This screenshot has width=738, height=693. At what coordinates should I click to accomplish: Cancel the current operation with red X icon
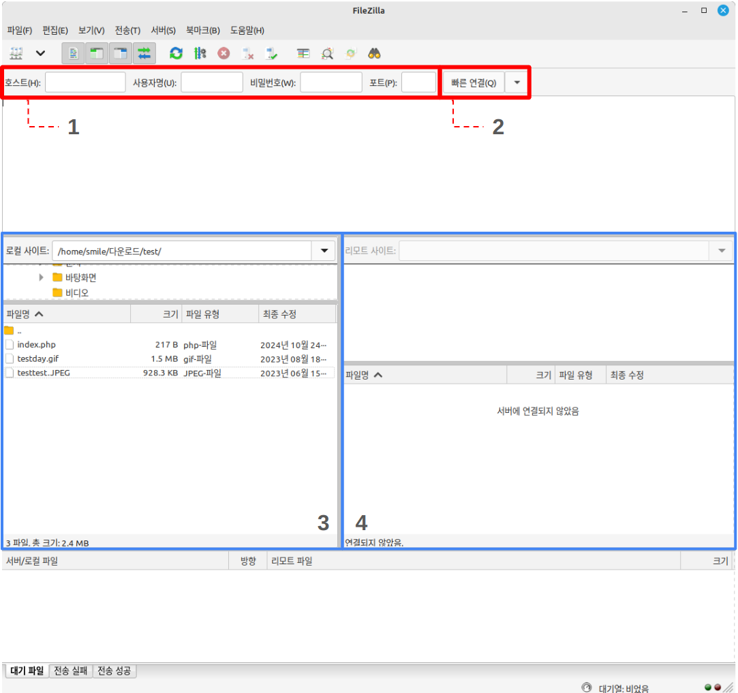tap(224, 54)
